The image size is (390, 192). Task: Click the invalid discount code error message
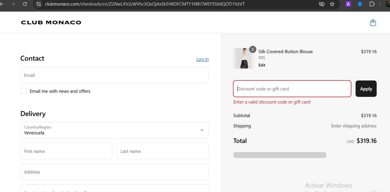pos(272,102)
